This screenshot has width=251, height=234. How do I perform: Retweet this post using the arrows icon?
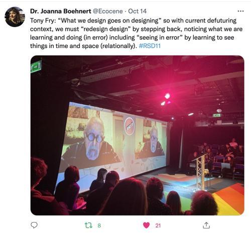pos(88,225)
